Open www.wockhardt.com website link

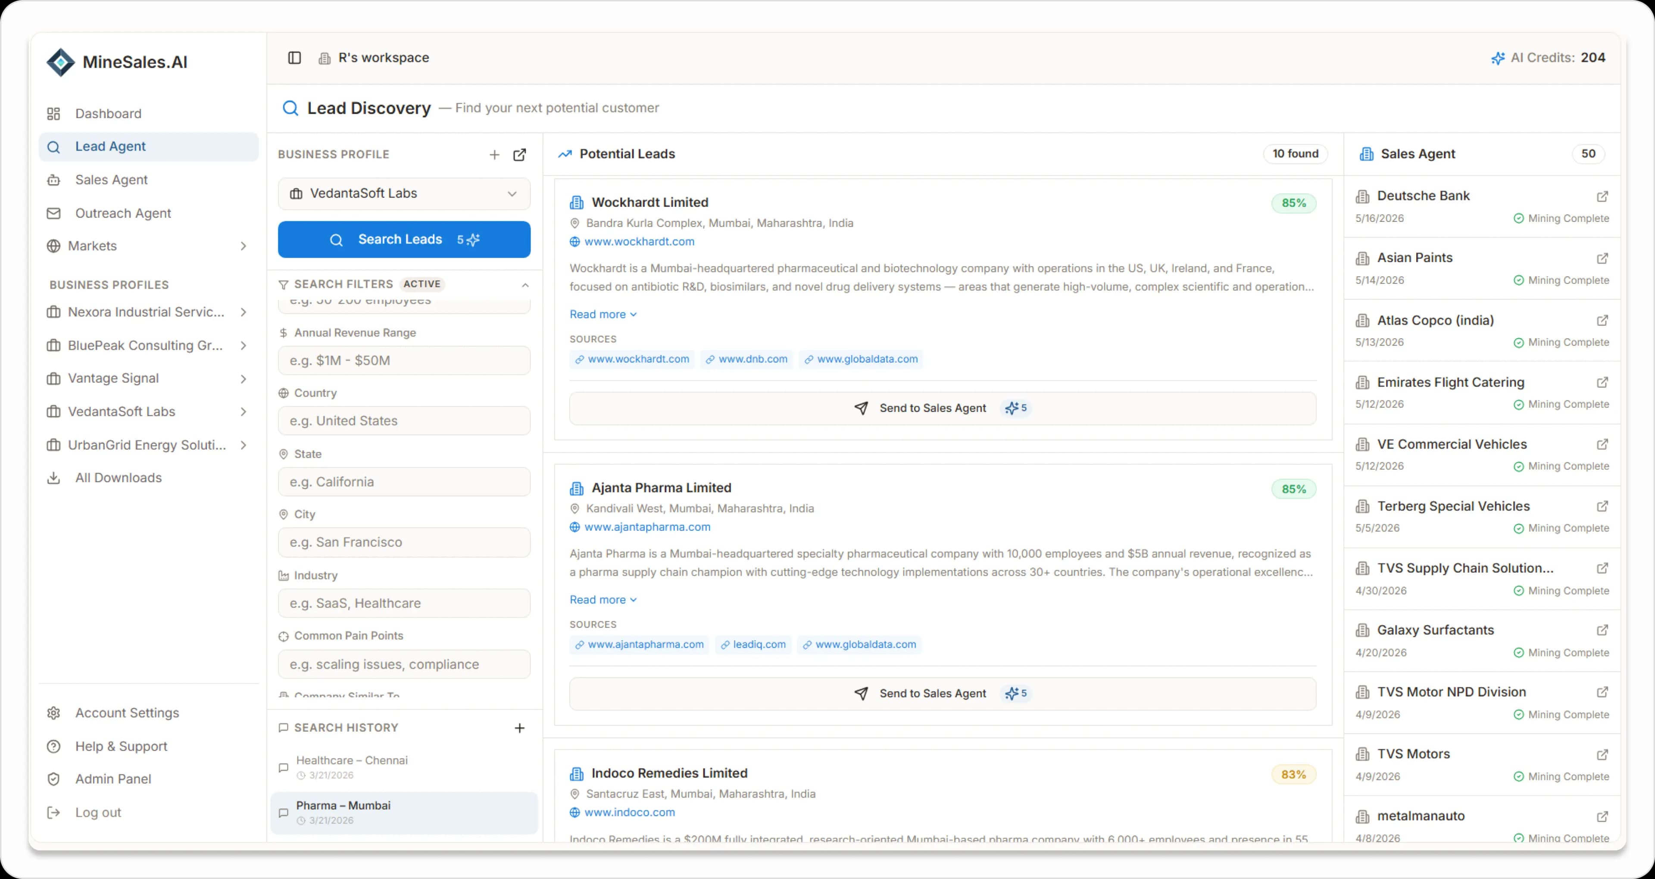coord(639,242)
